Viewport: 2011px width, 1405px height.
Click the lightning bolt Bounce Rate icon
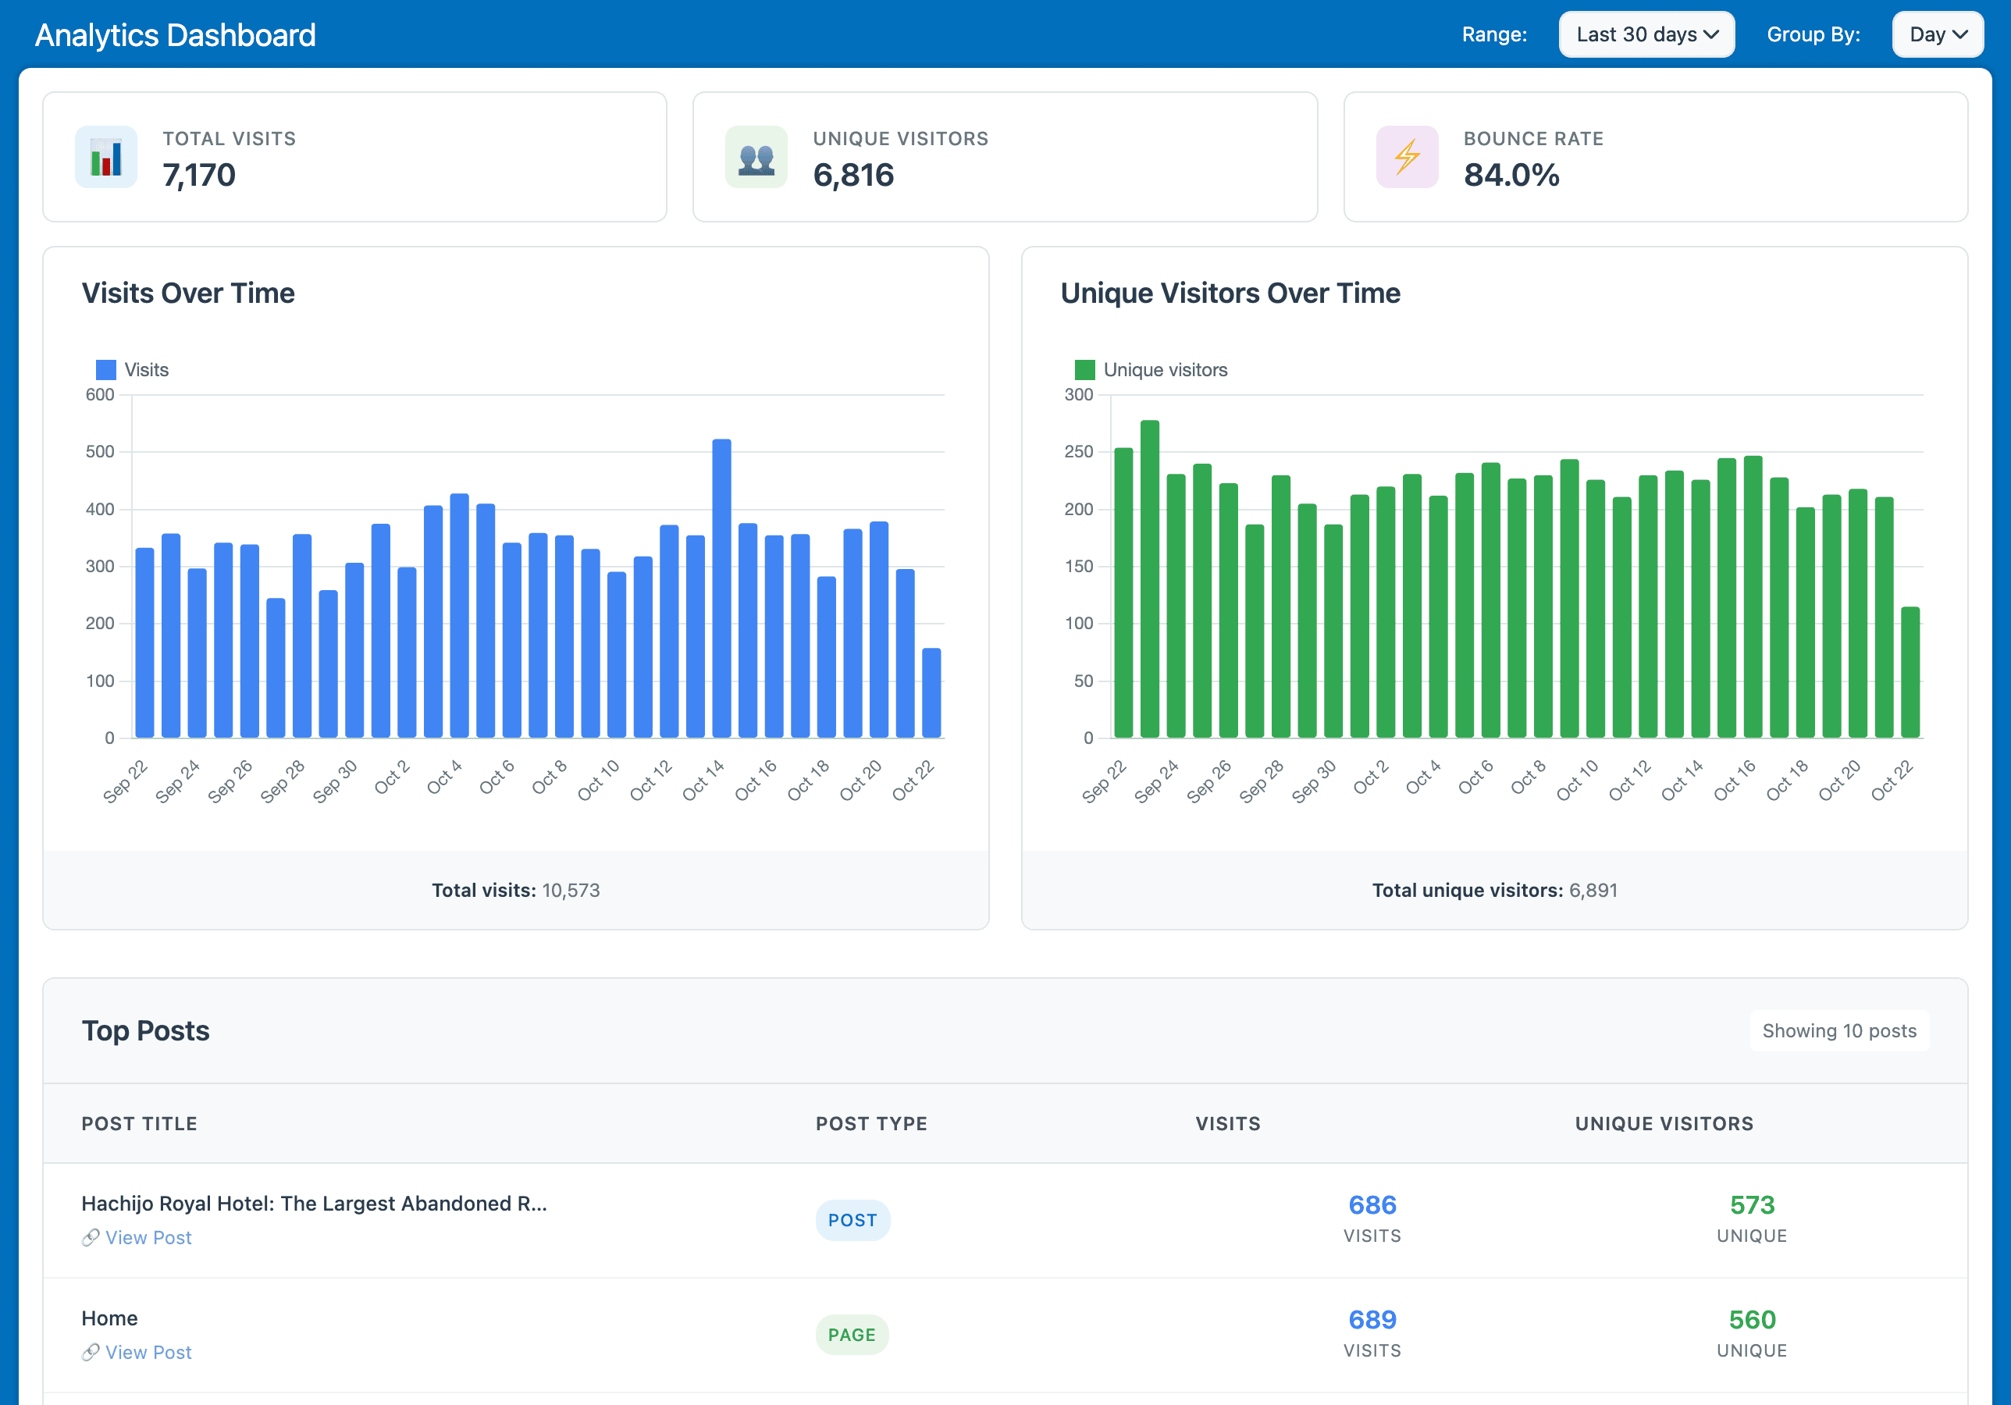tap(1407, 157)
